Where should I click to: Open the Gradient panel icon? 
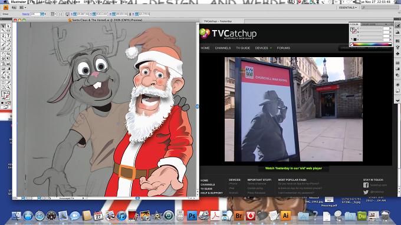(397, 69)
